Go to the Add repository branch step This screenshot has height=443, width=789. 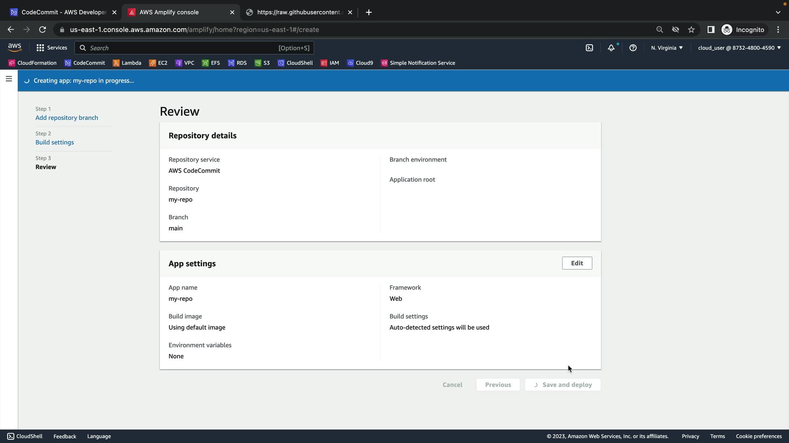(67, 118)
